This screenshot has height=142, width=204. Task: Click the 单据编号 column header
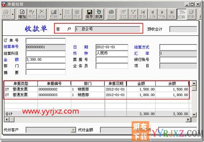[54, 84]
